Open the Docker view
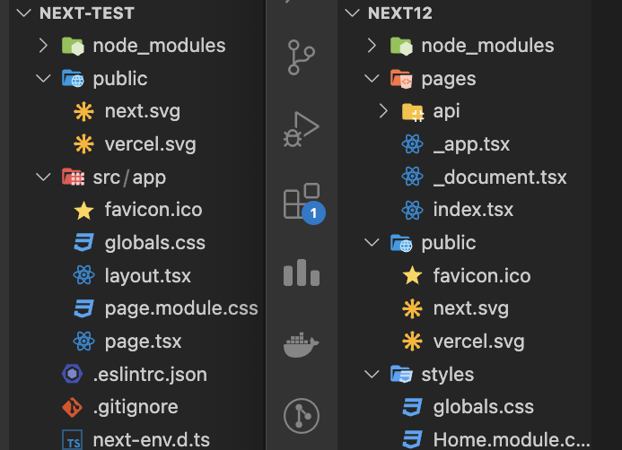 (x=301, y=344)
